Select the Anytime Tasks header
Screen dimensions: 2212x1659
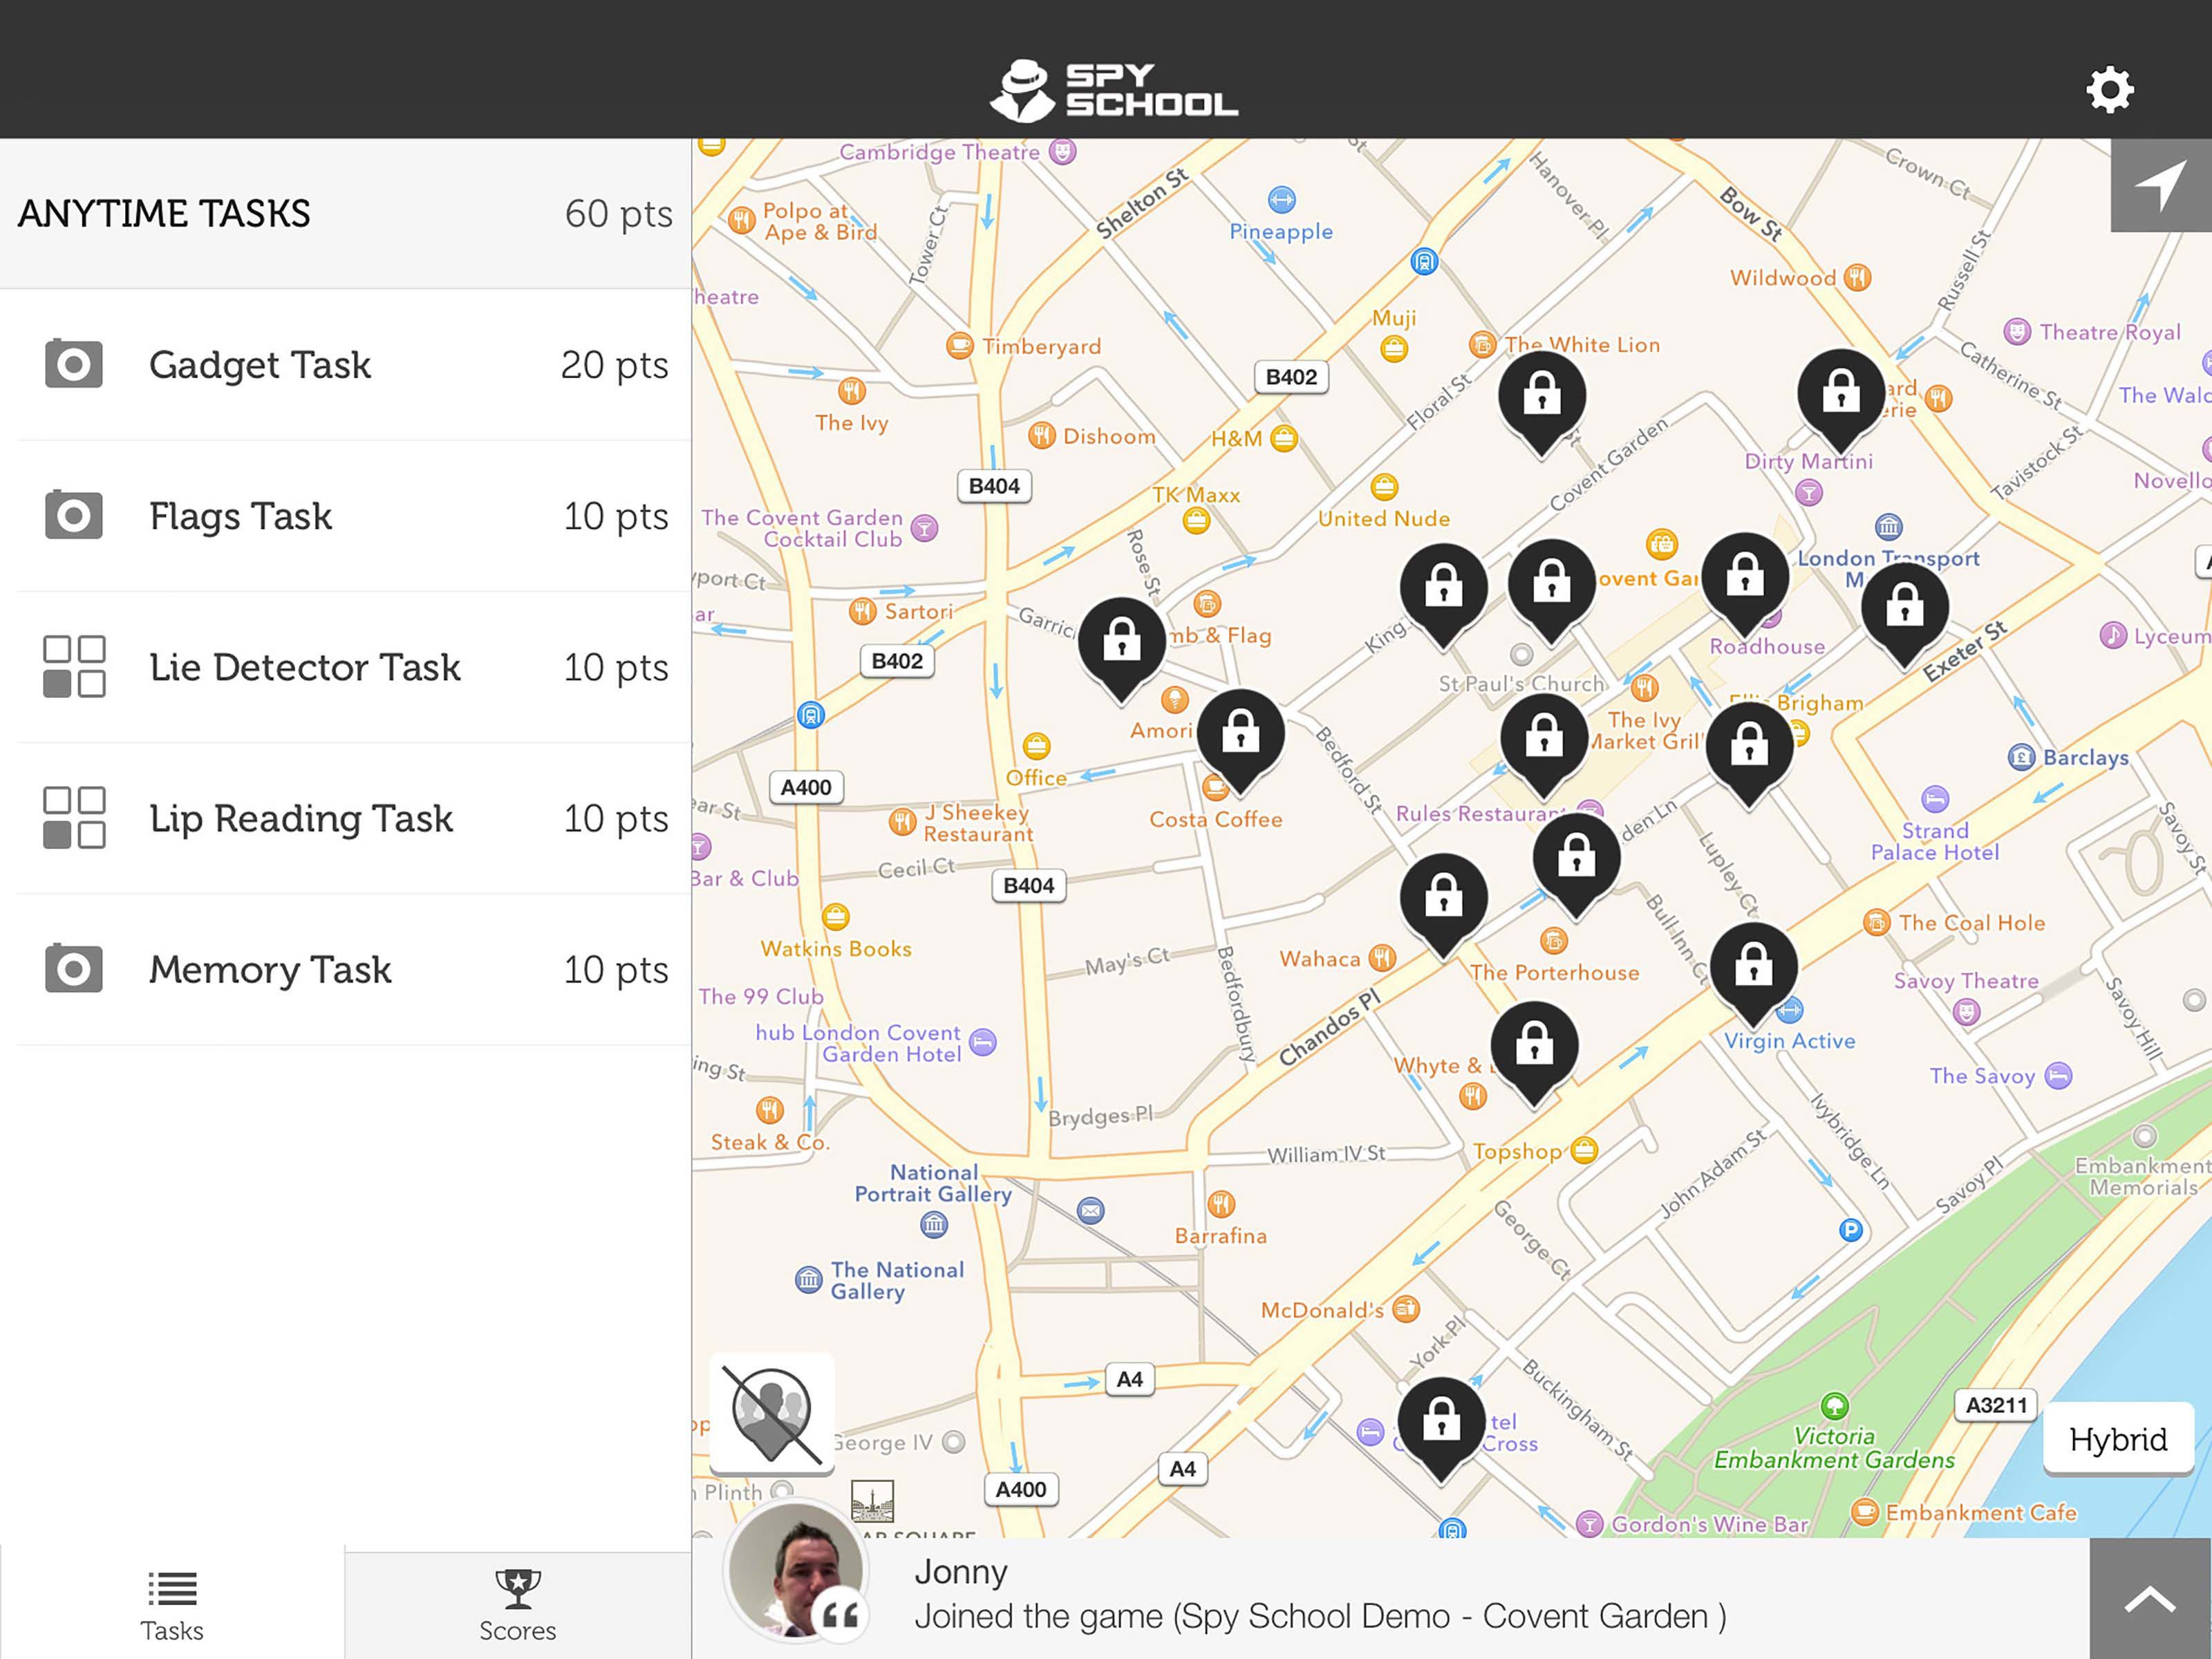[x=345, y=214]
